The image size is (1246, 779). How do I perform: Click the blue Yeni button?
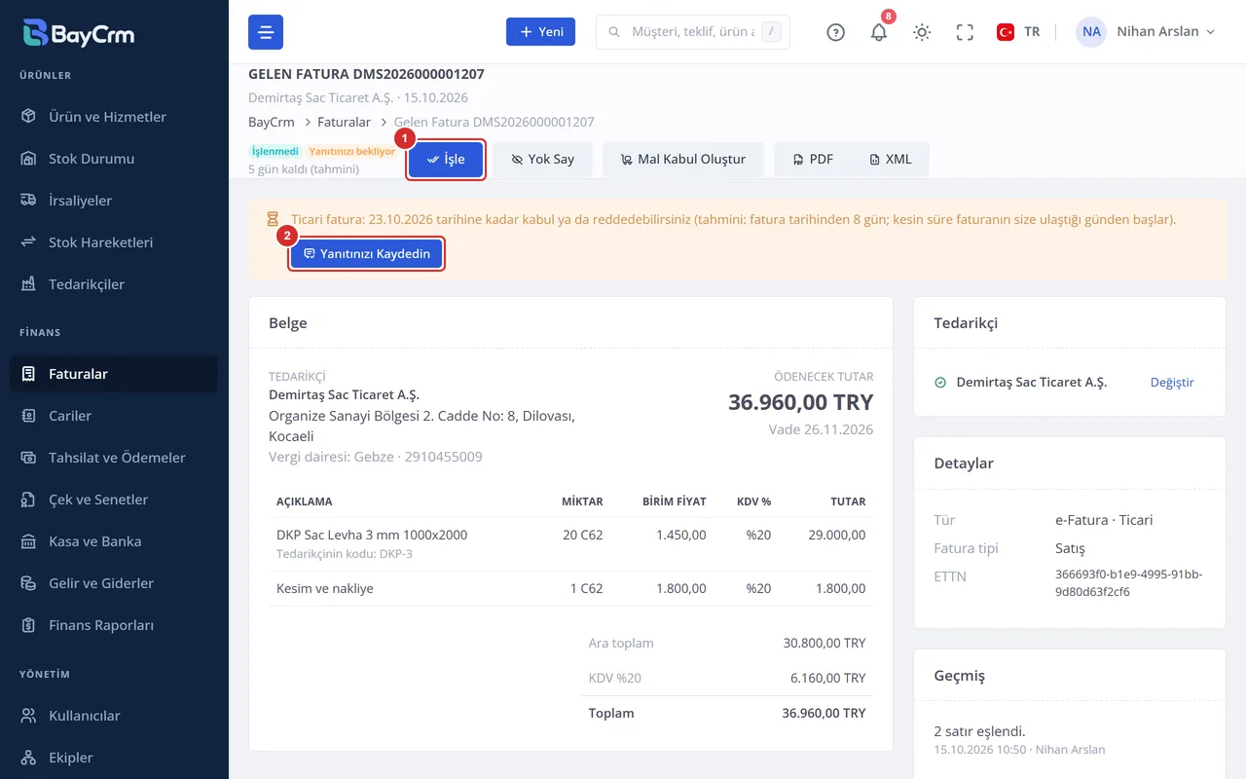pos(540,32)
